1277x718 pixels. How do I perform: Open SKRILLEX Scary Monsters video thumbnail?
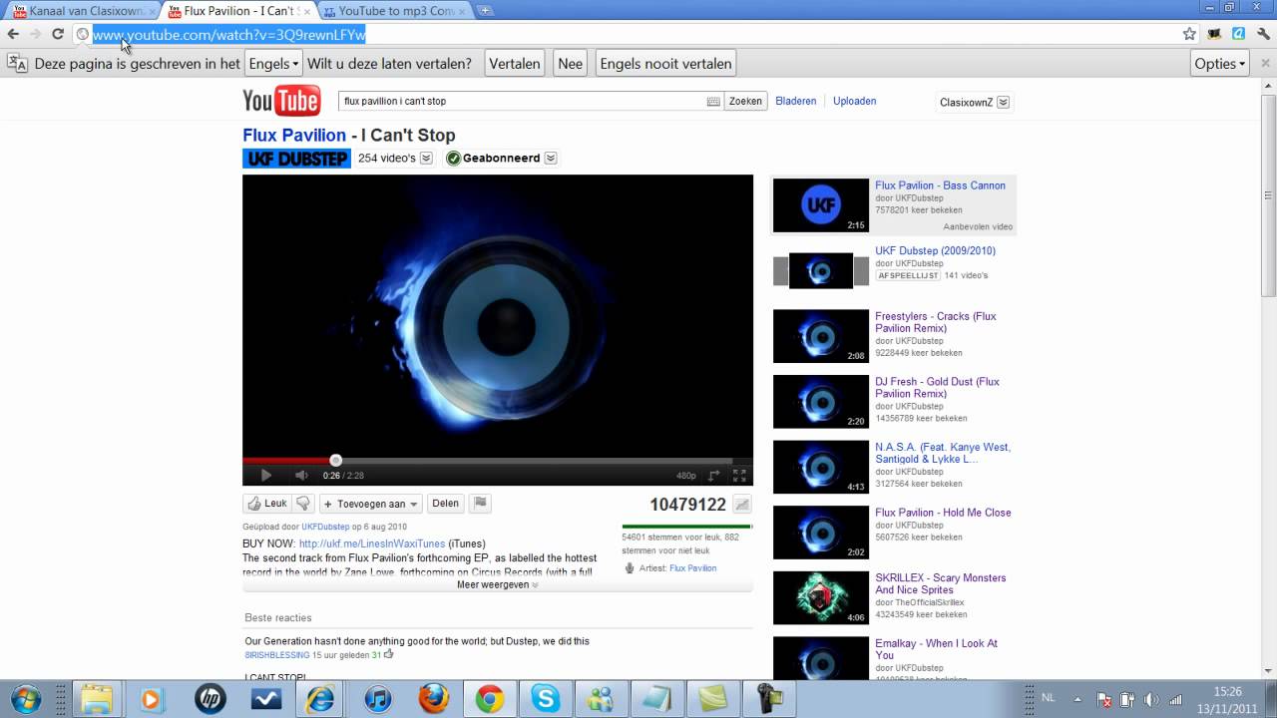[x=821, y=597]
